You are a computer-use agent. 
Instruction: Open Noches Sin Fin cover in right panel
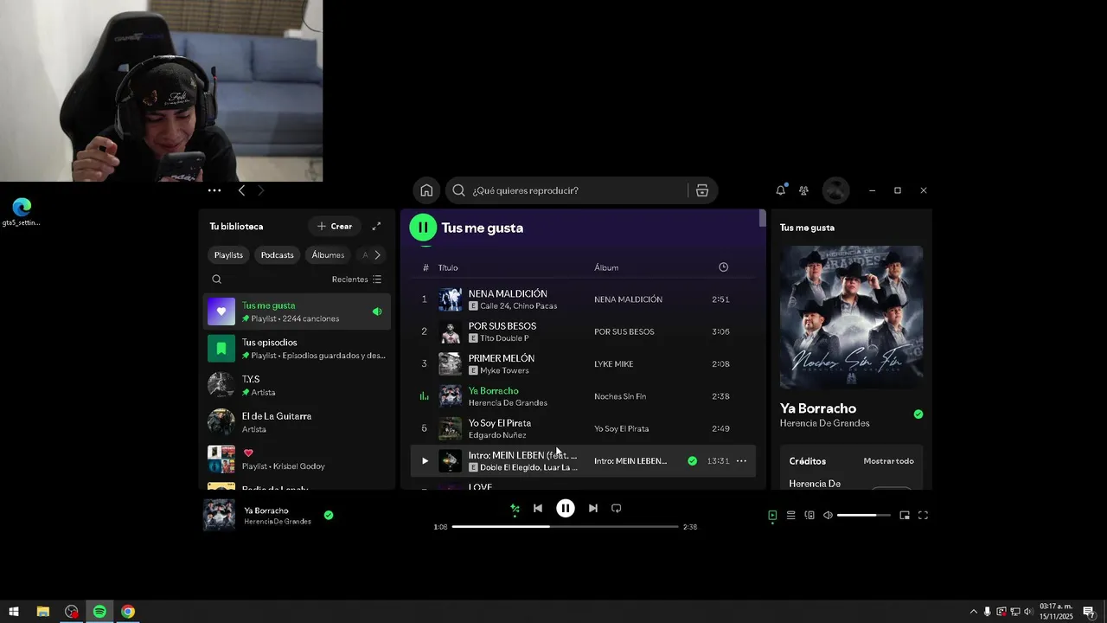pos(851,317)
